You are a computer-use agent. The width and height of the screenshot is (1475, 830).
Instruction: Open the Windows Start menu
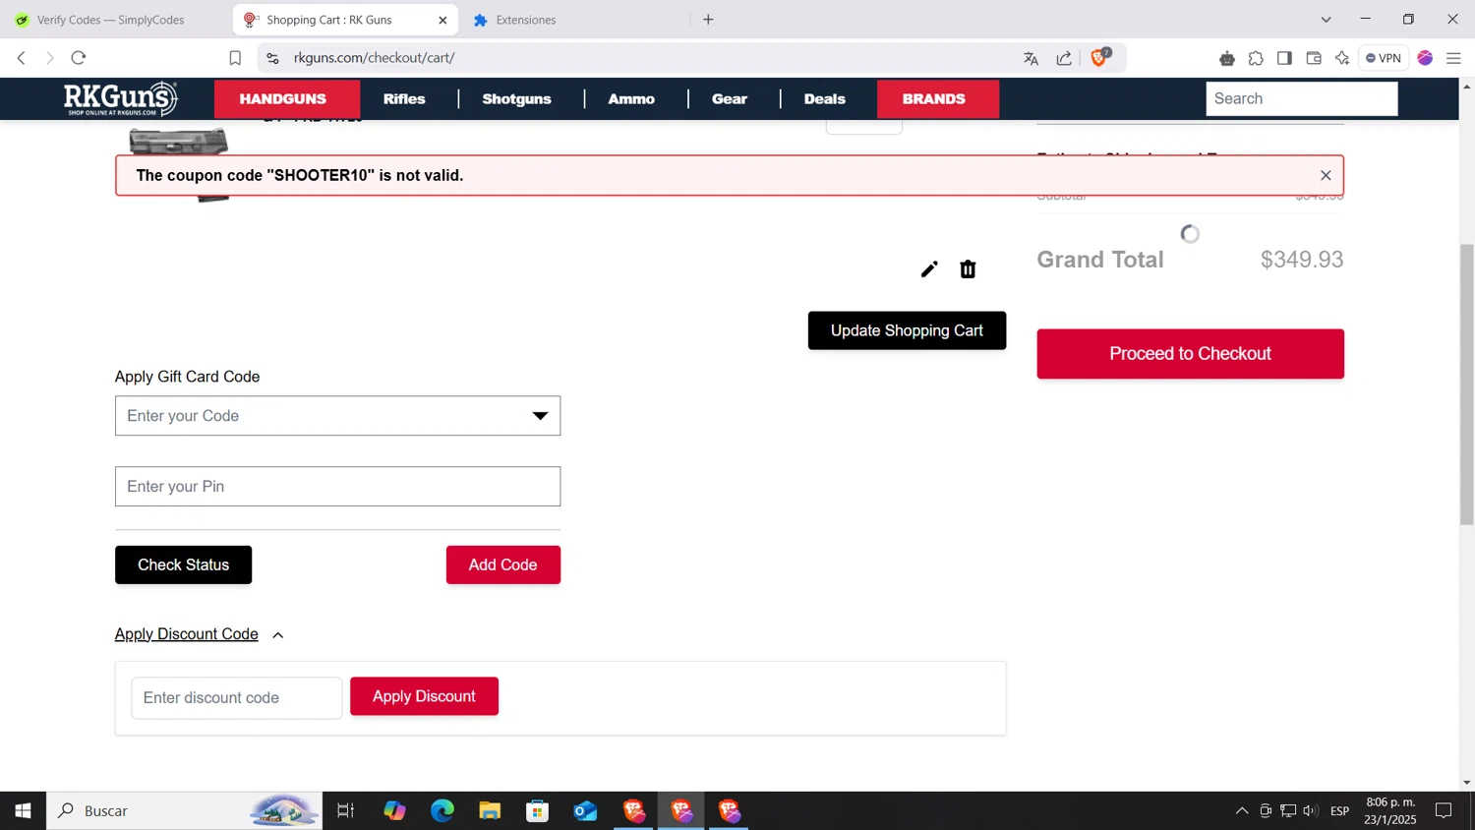pyautogui.click(x=23, y=810)
